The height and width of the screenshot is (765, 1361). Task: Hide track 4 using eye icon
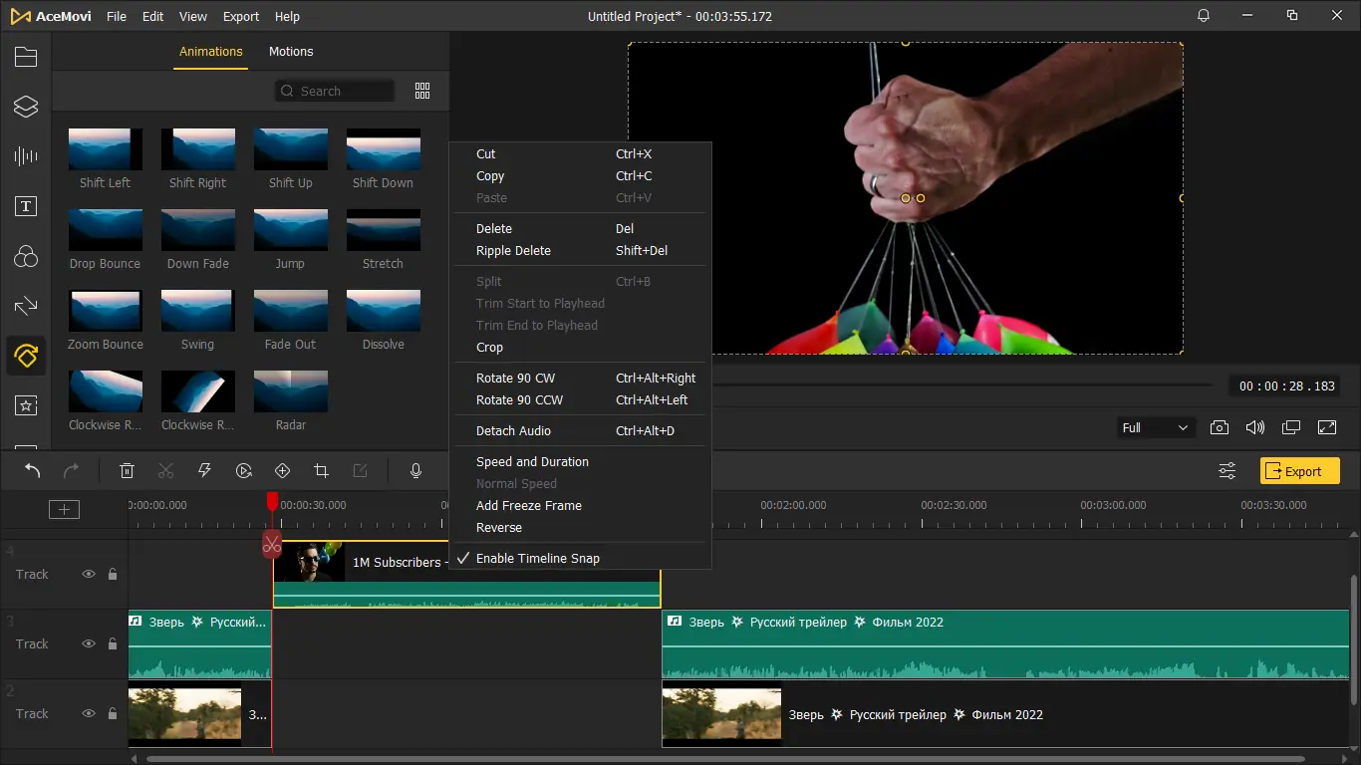click(x=89, y=574)
